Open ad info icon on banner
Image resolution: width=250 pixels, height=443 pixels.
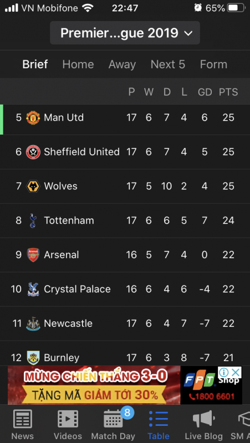223,372
